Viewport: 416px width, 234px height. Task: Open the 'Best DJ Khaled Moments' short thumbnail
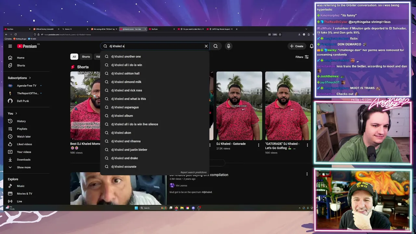point(85,106)
